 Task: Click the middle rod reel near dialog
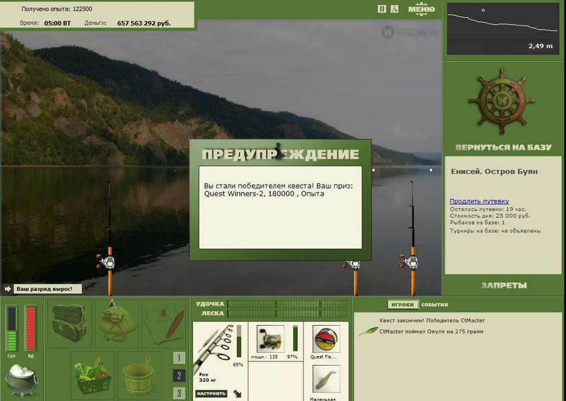pyautogui.click(x=352, y=265)
